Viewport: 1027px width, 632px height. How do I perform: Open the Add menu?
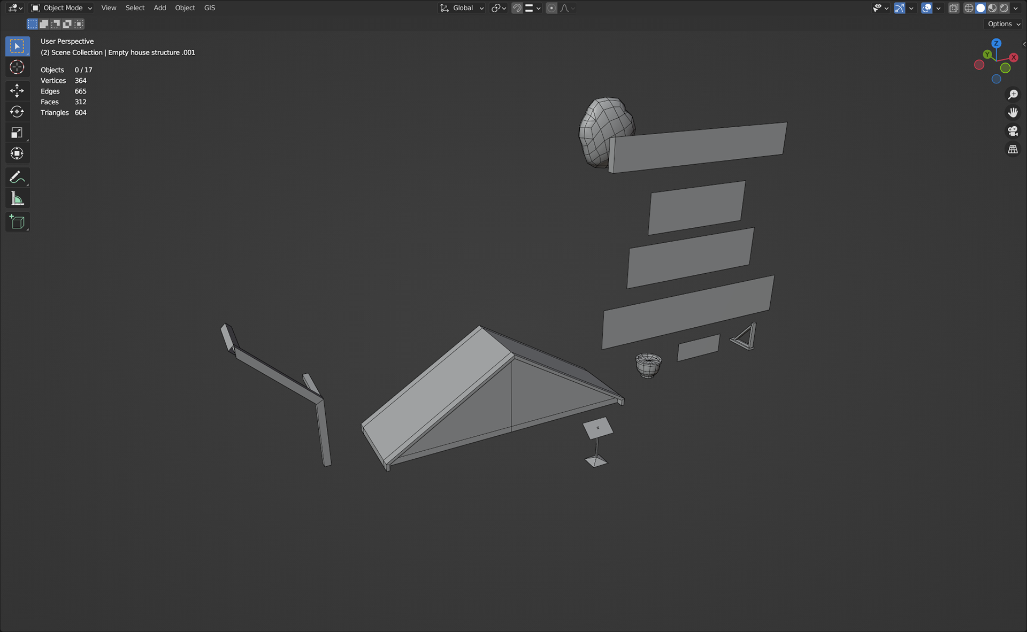coord(159,8)
